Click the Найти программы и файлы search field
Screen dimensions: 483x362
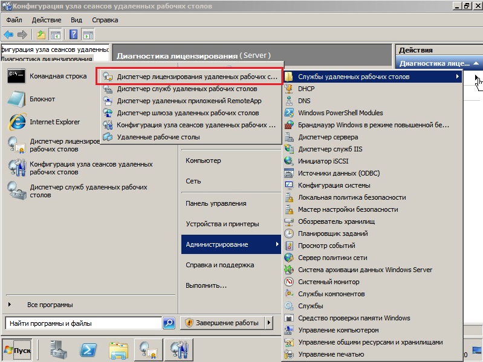tap(84, 323)
